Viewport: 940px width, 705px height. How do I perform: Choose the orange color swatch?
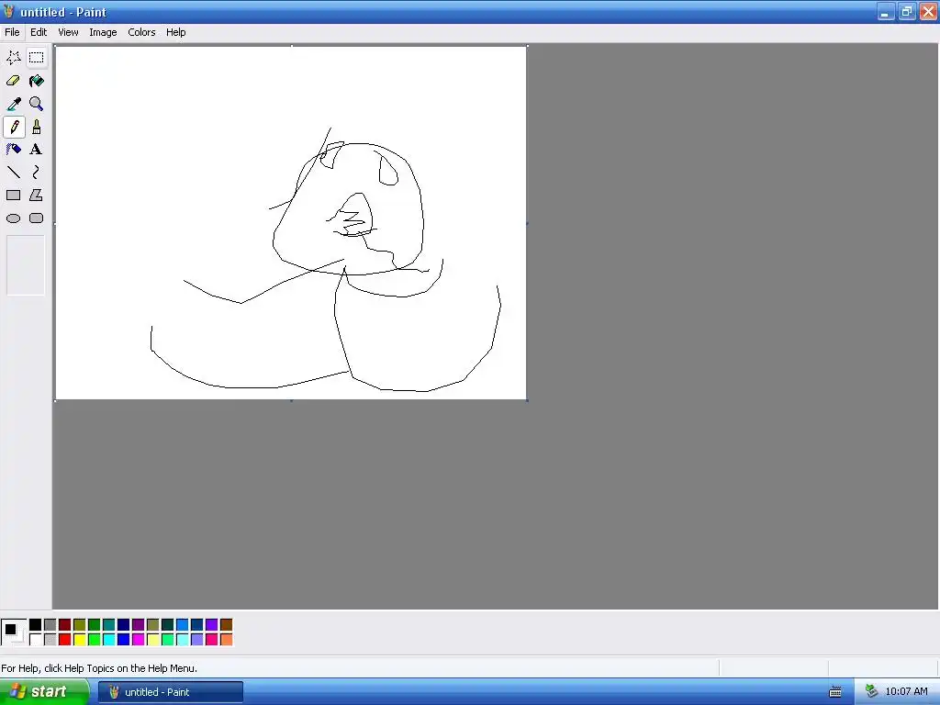tap(226, 640)
